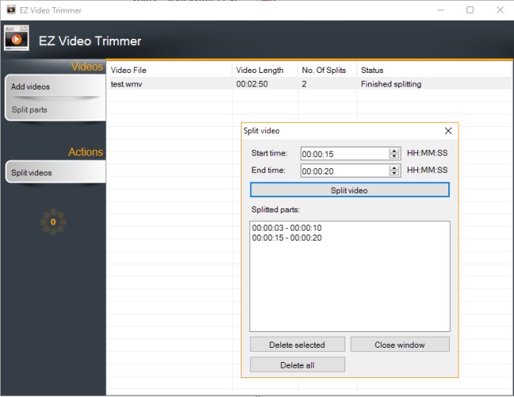
Task: Click the title bar app icon
Action: click(x=11, y=10)
